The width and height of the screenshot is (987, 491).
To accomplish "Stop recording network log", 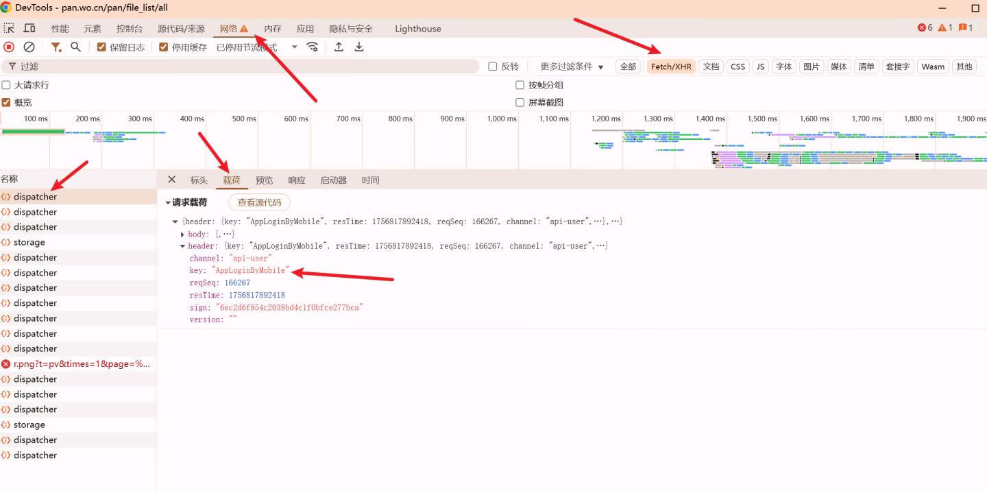I will [9, 47].
